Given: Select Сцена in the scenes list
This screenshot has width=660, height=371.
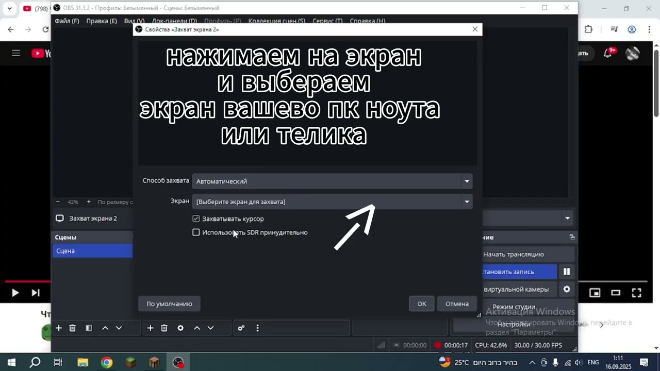Looking at the screenshot, I should tap(92, 251).
